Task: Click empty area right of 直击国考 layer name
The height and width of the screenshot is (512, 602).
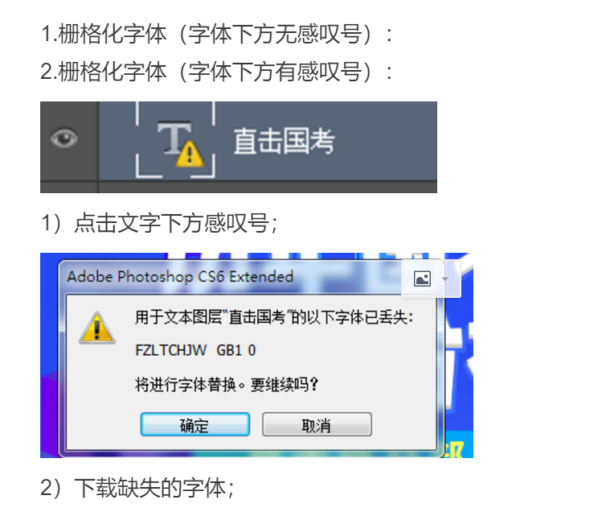Action: 386,141
